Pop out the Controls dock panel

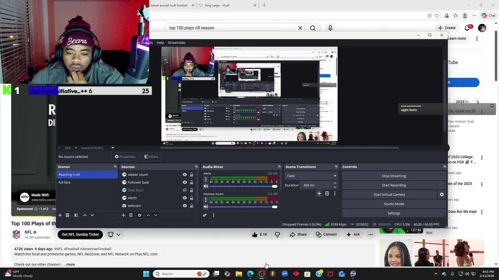coord(444,167)
